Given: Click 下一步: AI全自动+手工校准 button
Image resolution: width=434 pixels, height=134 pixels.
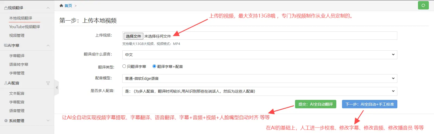Looking at the screenshot, I should pos(369,104).
